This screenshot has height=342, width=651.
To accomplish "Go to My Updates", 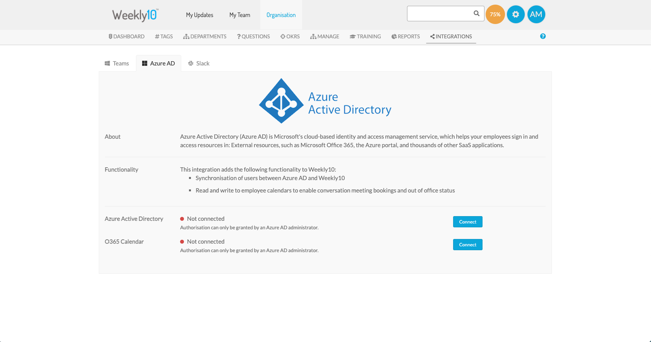I will 199,15.
